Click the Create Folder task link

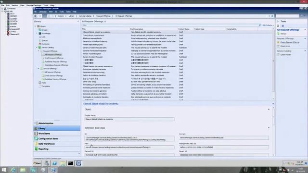click(285, 55)
